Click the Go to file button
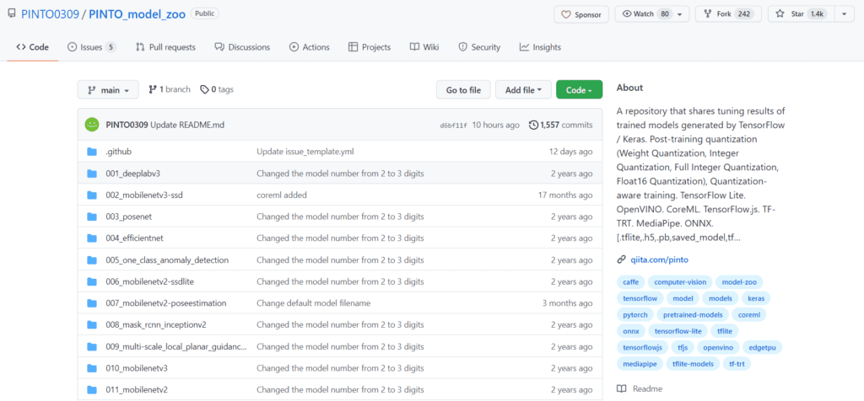 click(463, 89)
